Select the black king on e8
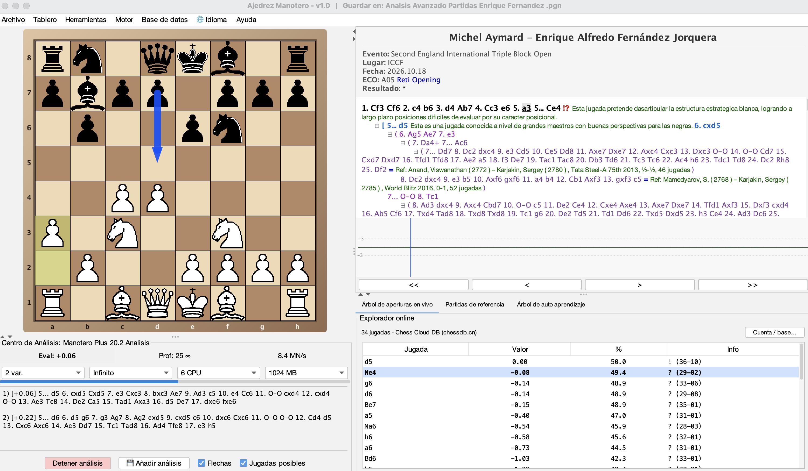 192,58
